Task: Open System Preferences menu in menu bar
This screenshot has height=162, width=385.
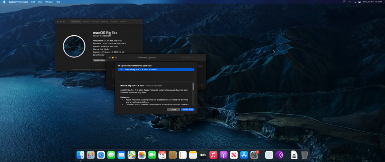Action: tap(18, 2)
